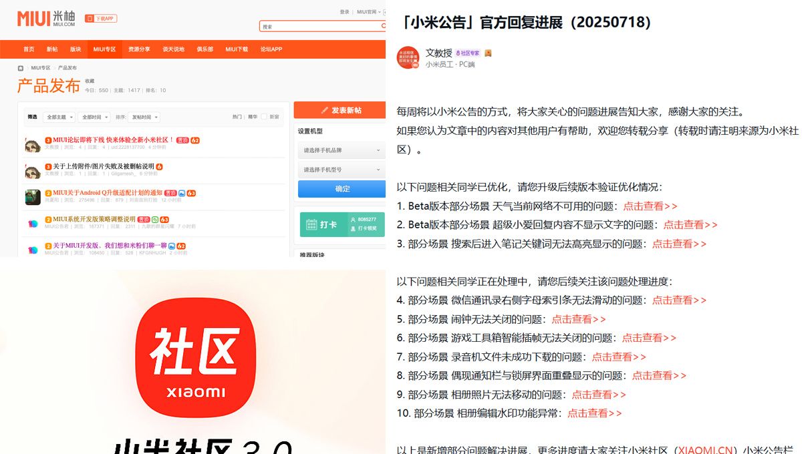
Task: Click the person icon next to 8085277
Action: coord(353,219)
